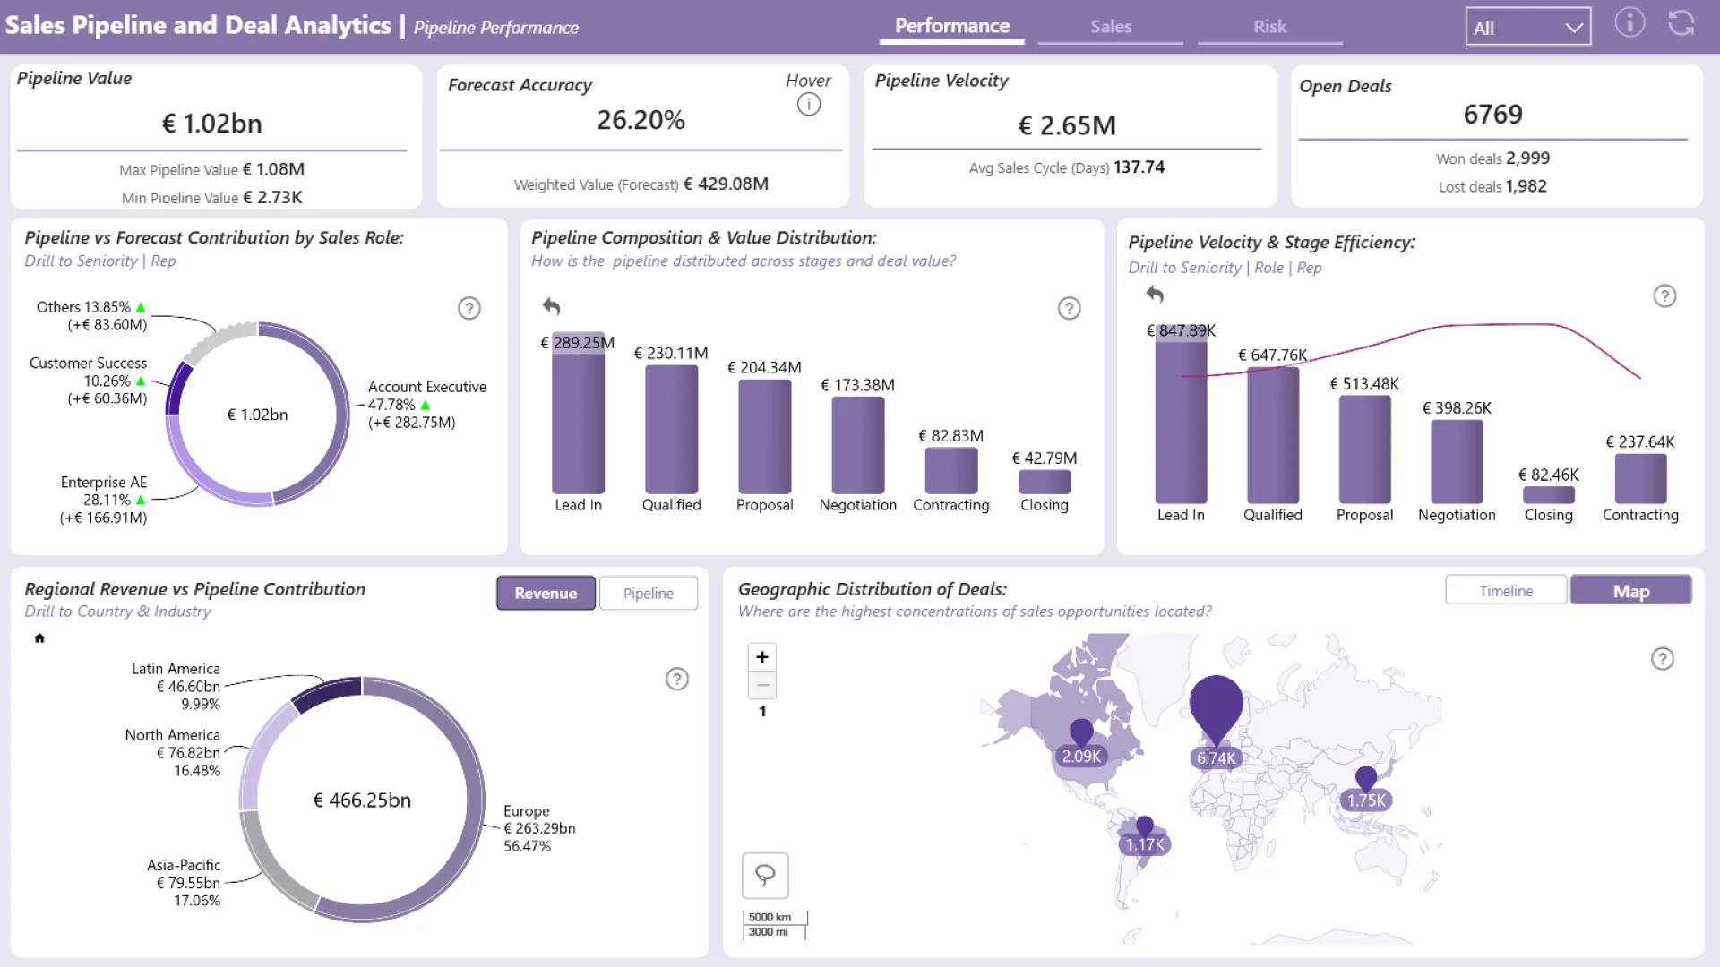The image size is (1720, 967).
Task: Click the Lead In bar in Pipeline Composition
Action: pyautogui.click(x=578, y=421)
